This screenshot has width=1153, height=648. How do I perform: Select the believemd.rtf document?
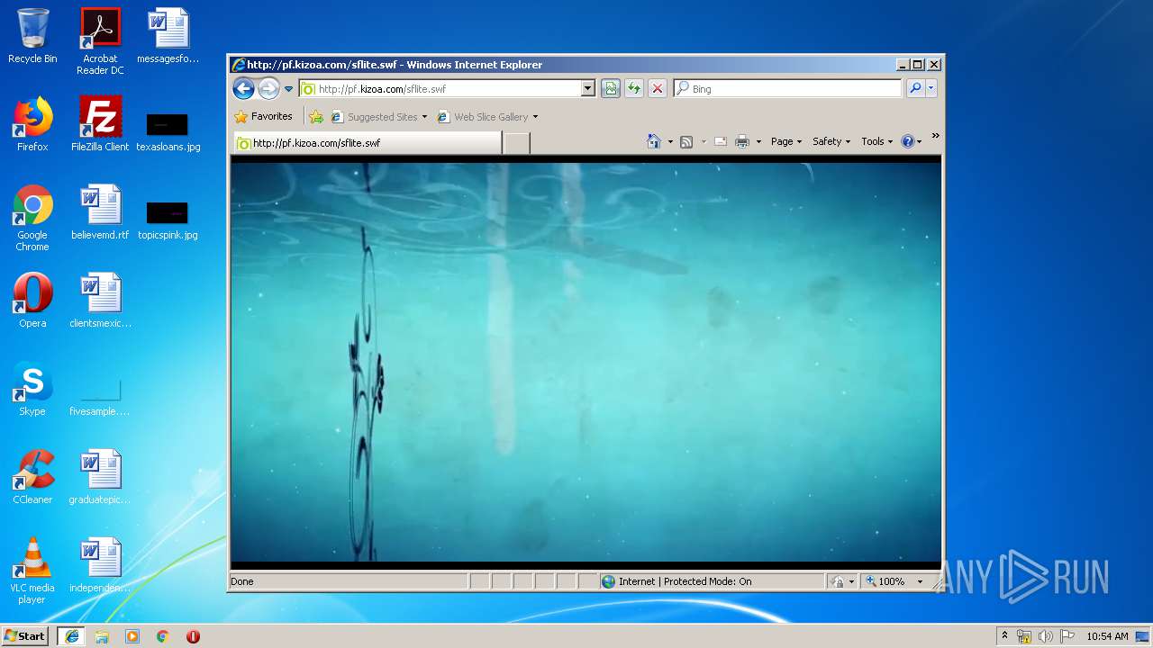pyautogui.click(x=100, y=212)
